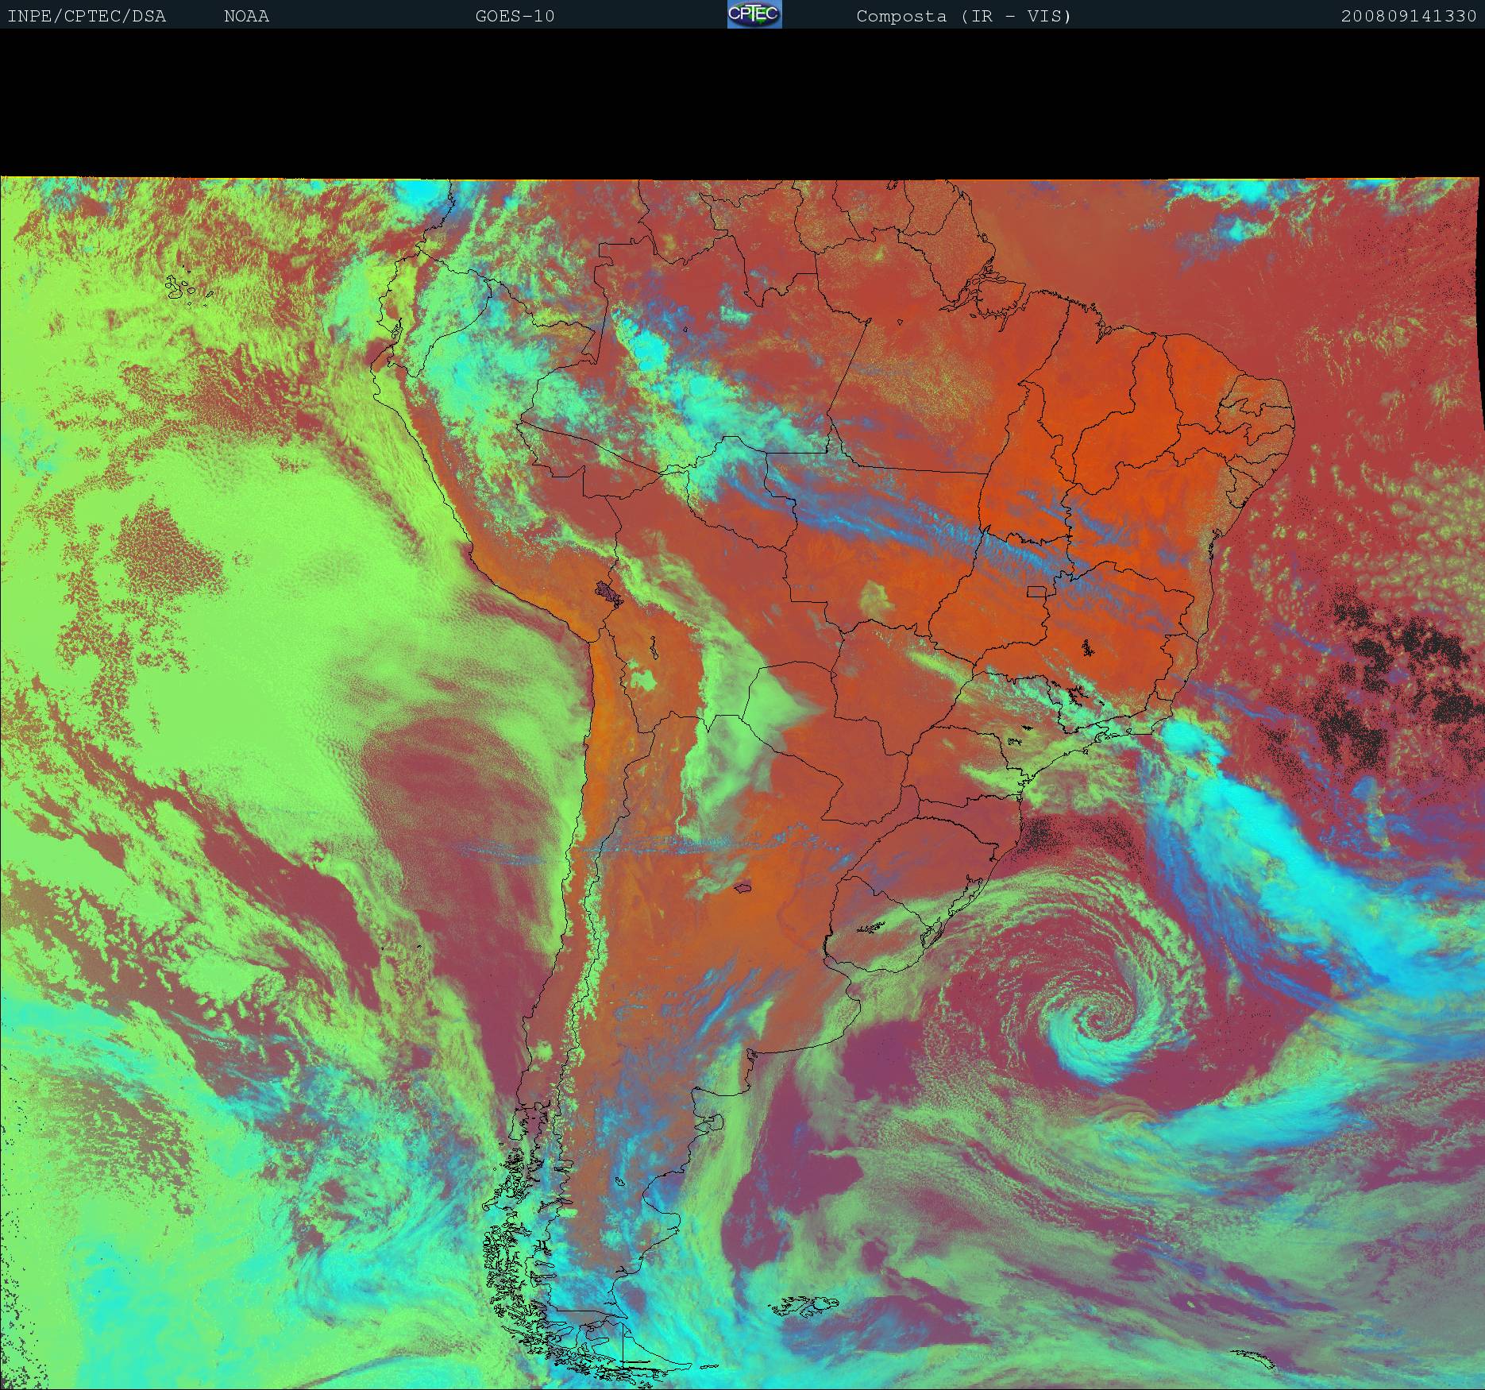The height and width of the screenshot is (1390, 1485).
Task: Select the Composta (IR - VIS) title text
Action: coord(963,16)
